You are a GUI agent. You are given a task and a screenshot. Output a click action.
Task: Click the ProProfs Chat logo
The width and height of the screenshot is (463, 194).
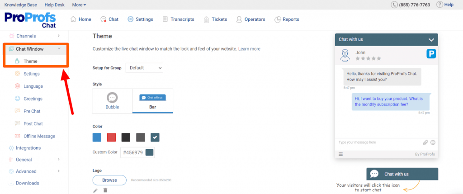[30, 19]
